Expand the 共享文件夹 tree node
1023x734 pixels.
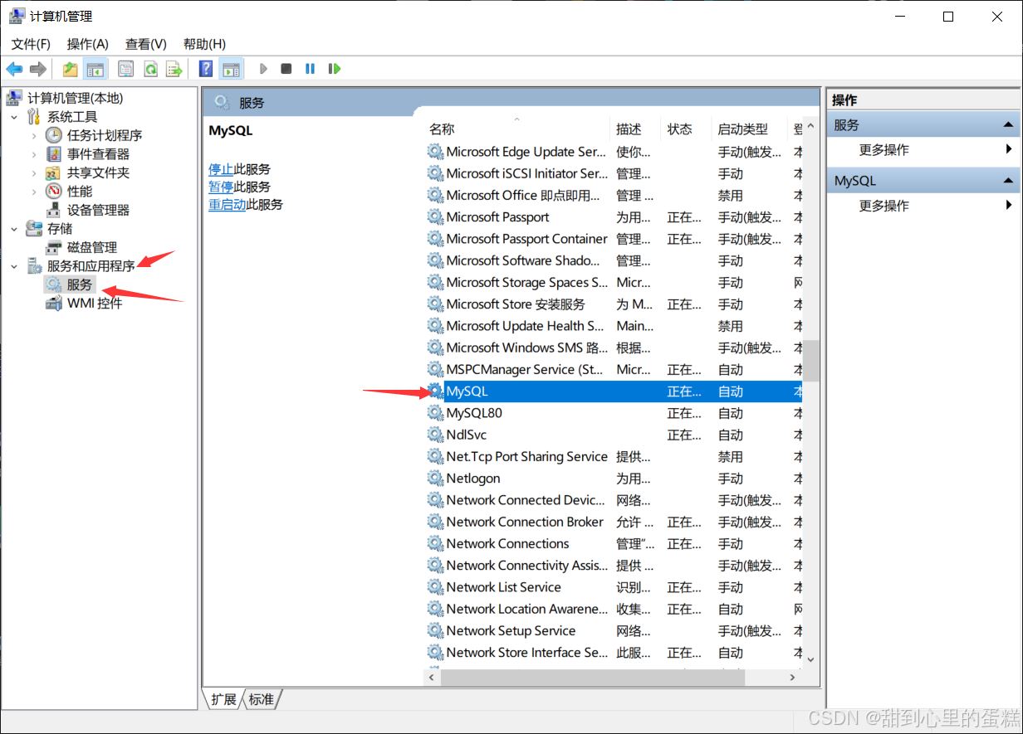(34, 173)
